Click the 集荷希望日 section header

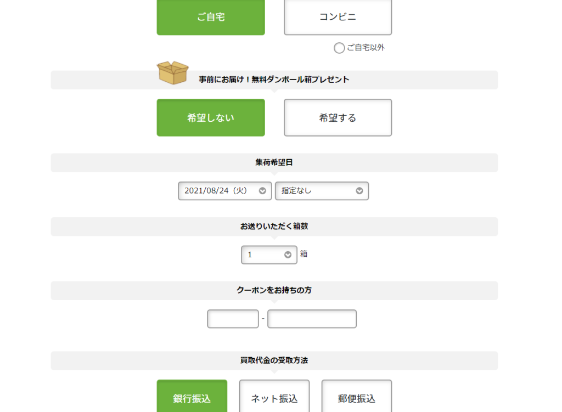pyautogui.click(x=274, y=162)
